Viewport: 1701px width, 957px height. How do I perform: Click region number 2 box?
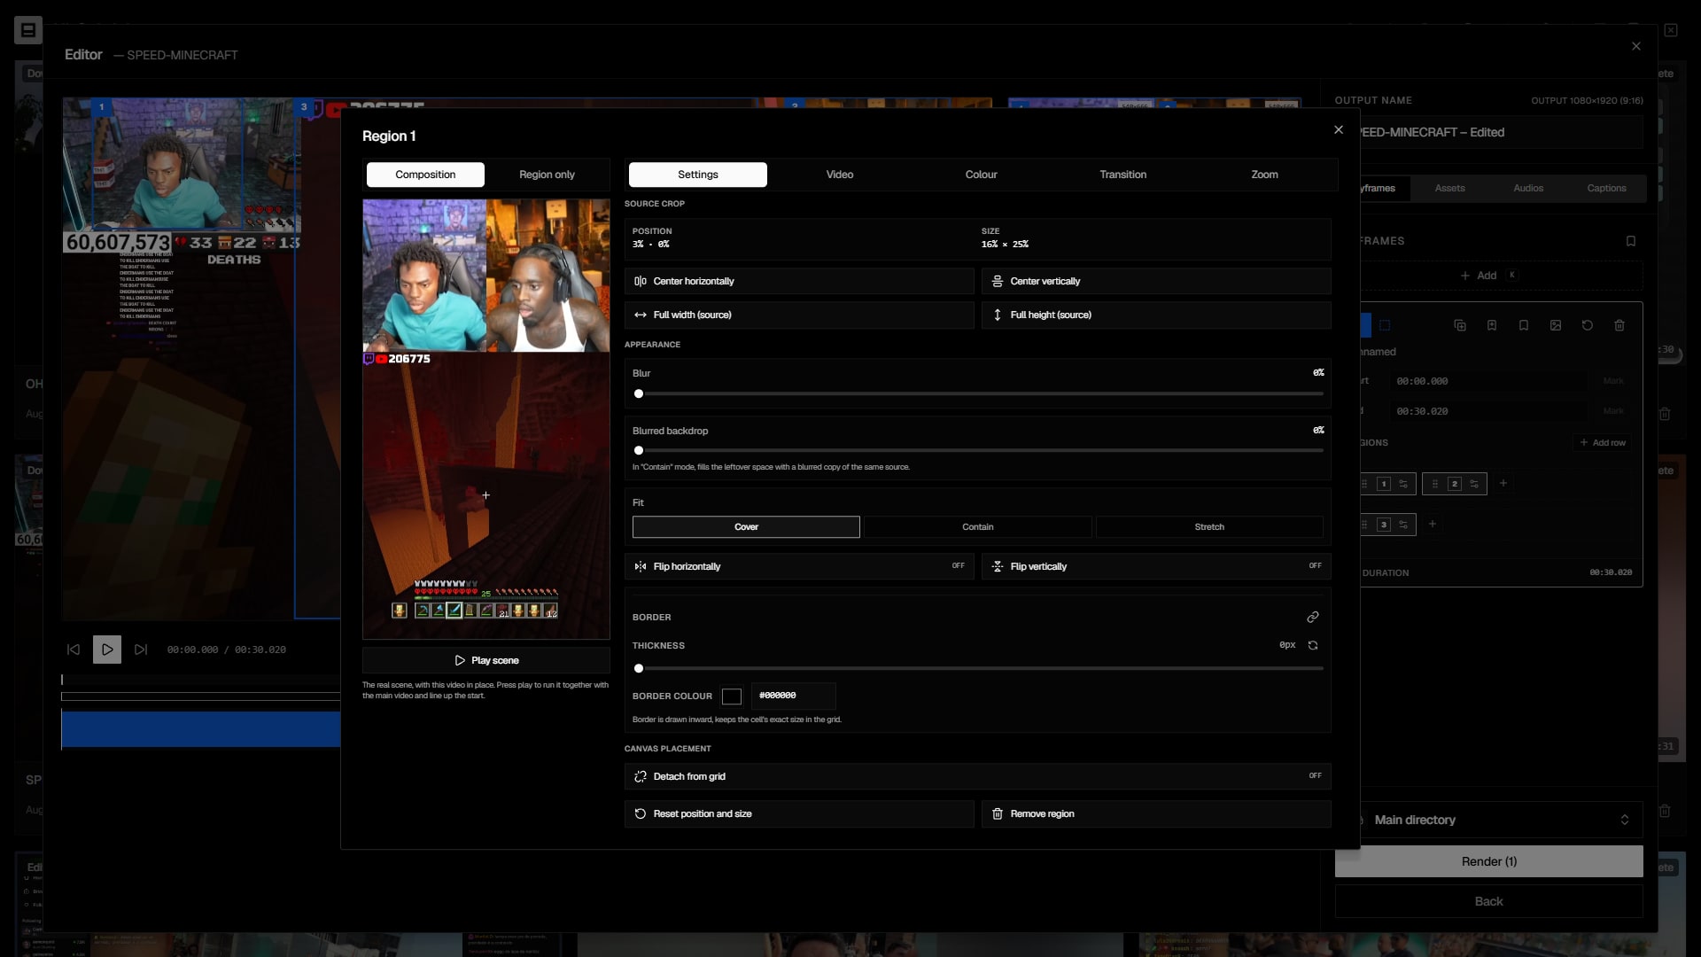(x=1454, y=484)
